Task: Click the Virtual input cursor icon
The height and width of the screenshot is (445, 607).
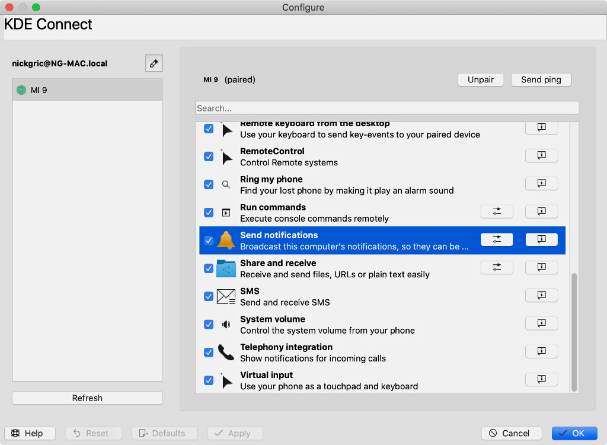Action: pos(226,381)
